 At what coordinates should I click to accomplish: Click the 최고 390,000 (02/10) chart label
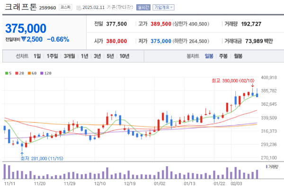[x=233, y=81]
